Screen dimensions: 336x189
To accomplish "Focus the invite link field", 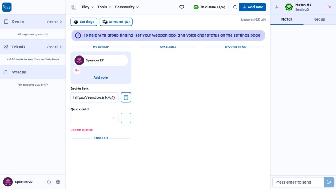I will [x=94, y=97].
